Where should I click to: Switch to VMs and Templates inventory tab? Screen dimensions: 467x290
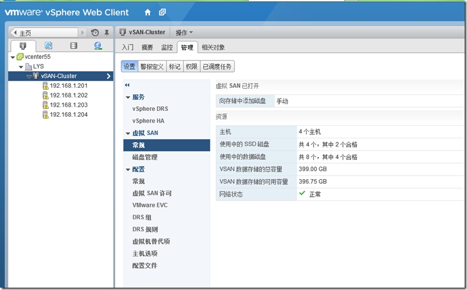pos(48,46)
